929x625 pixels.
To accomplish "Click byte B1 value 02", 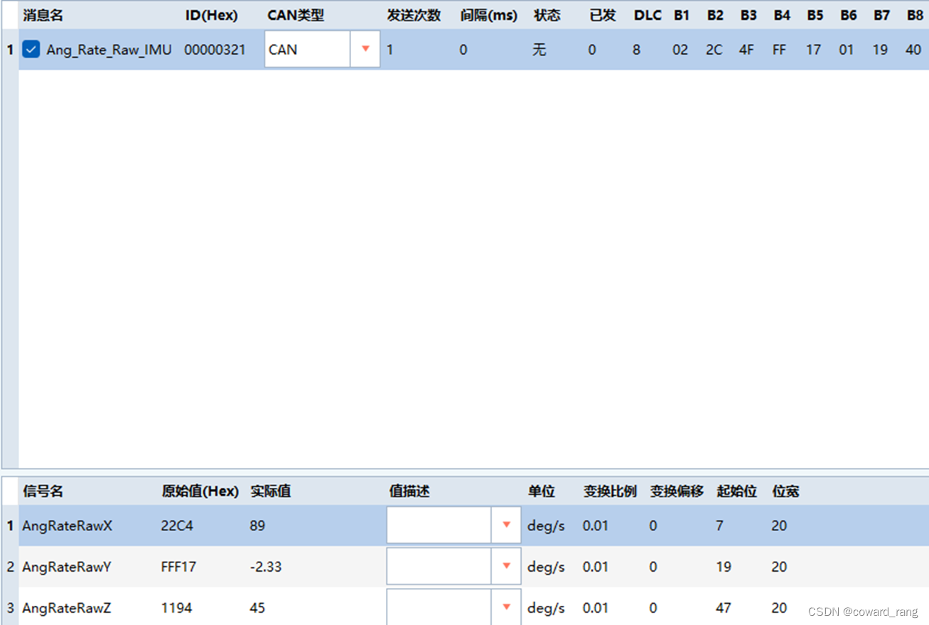I will [680, 50].
